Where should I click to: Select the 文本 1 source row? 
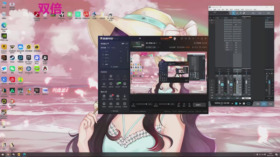(x=114, y=55)
